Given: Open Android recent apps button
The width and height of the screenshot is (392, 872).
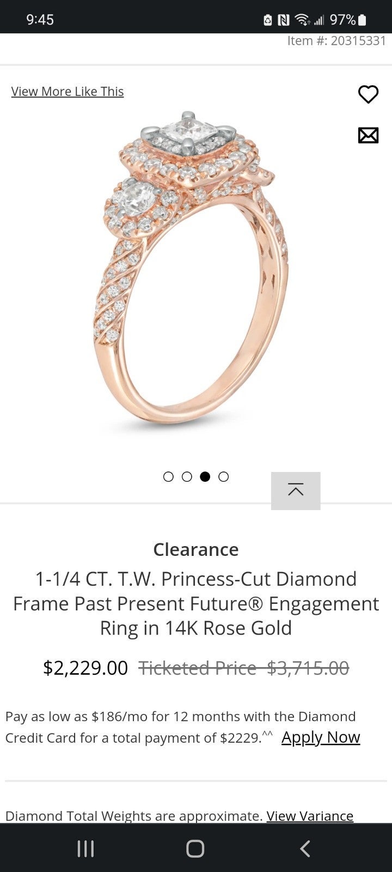Looking at the screenshot, I should [85, 849].
